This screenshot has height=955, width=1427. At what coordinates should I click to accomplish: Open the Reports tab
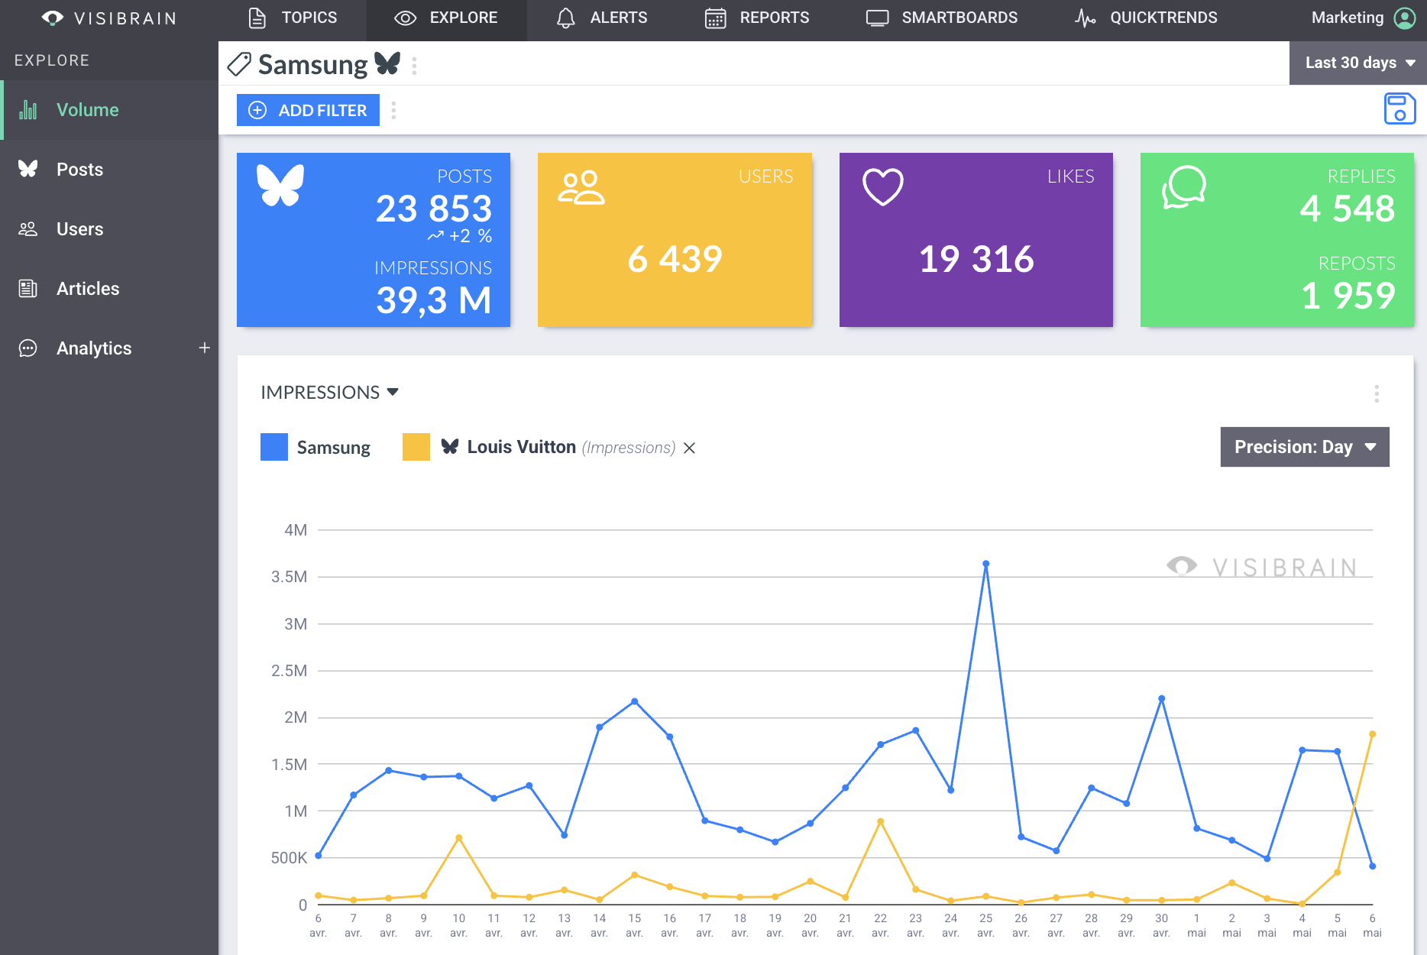[756, 18]
